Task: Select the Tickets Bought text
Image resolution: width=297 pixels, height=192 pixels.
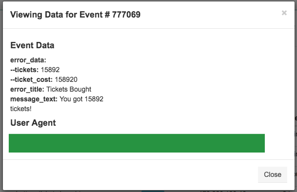Action: 69,89
